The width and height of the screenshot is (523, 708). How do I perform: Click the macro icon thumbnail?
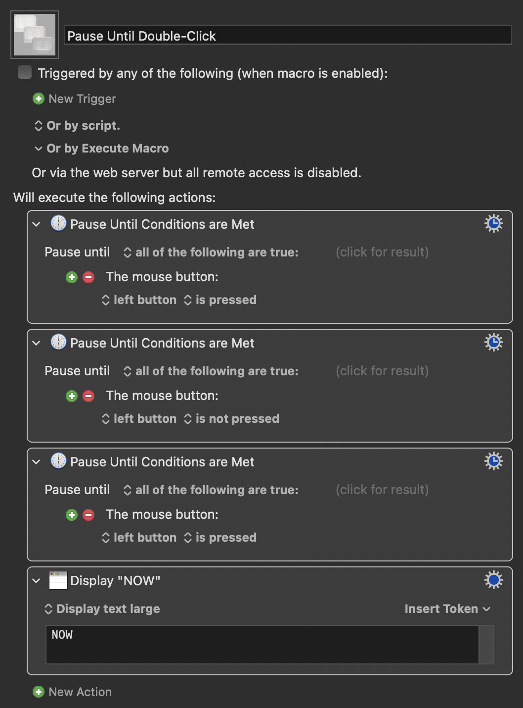[35, 35]
